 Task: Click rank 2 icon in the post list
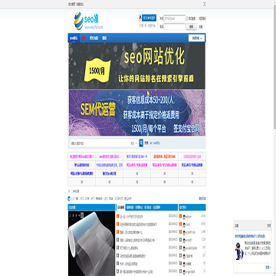click(118, 225)
